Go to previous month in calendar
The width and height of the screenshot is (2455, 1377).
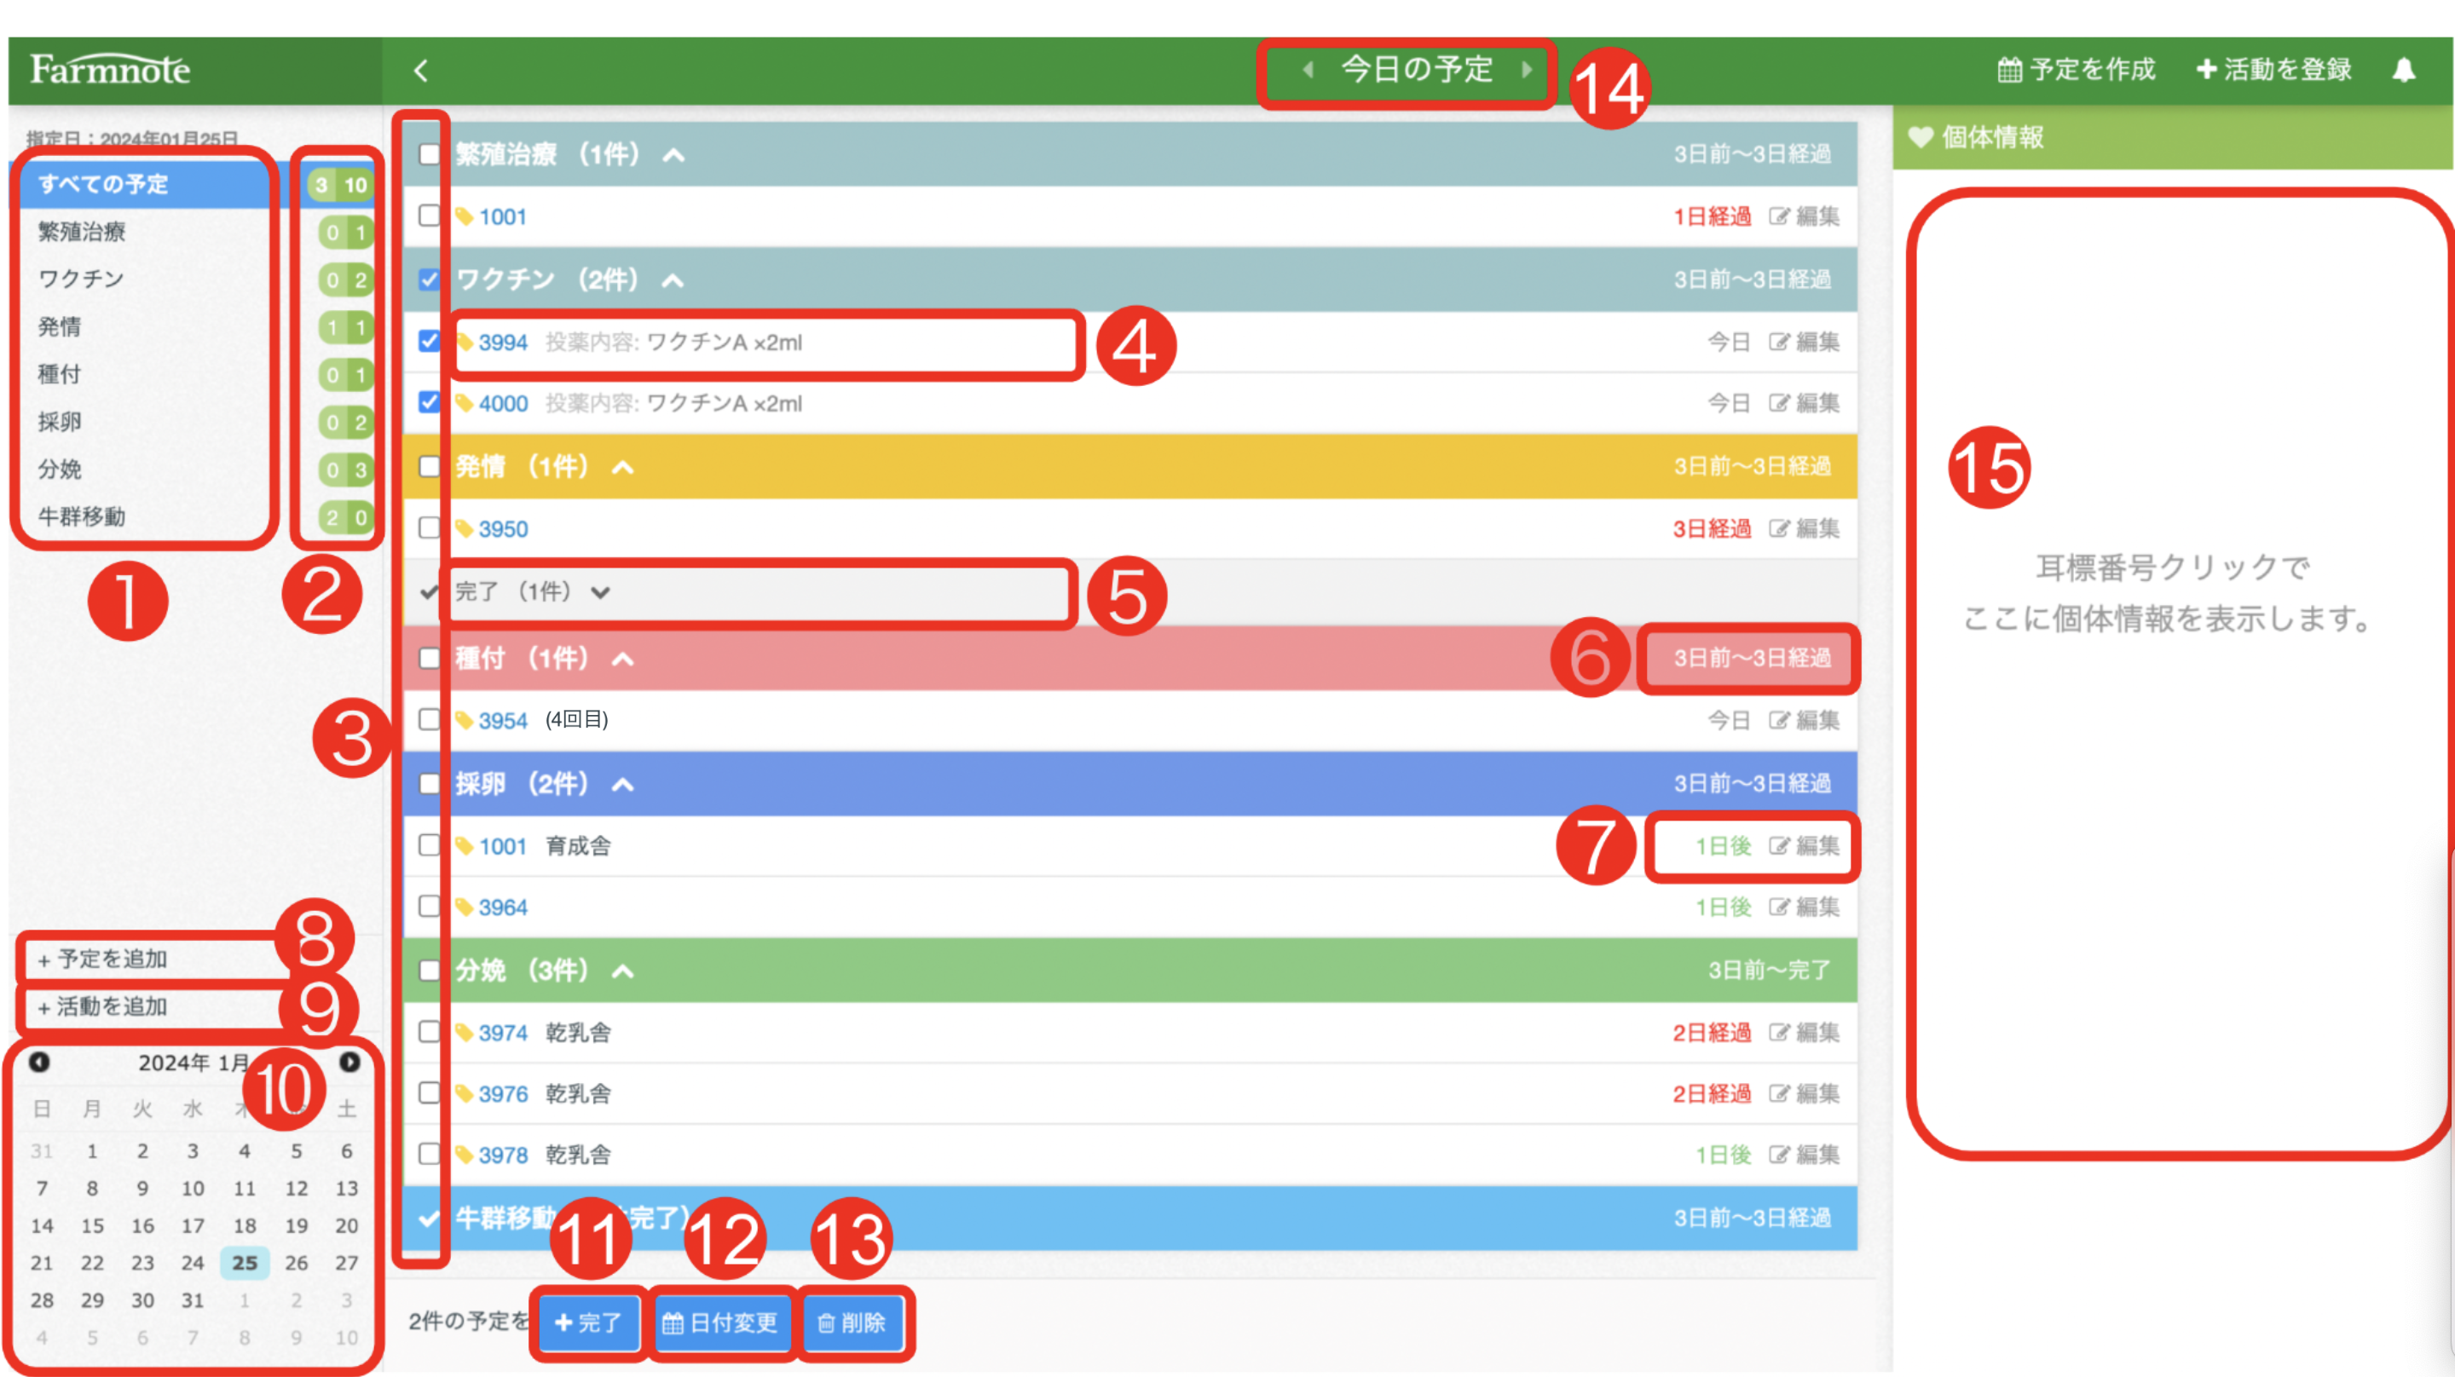point(39,1062)
